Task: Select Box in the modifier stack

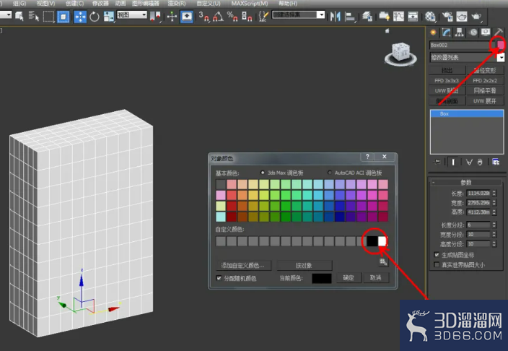Action: [467, 113]
